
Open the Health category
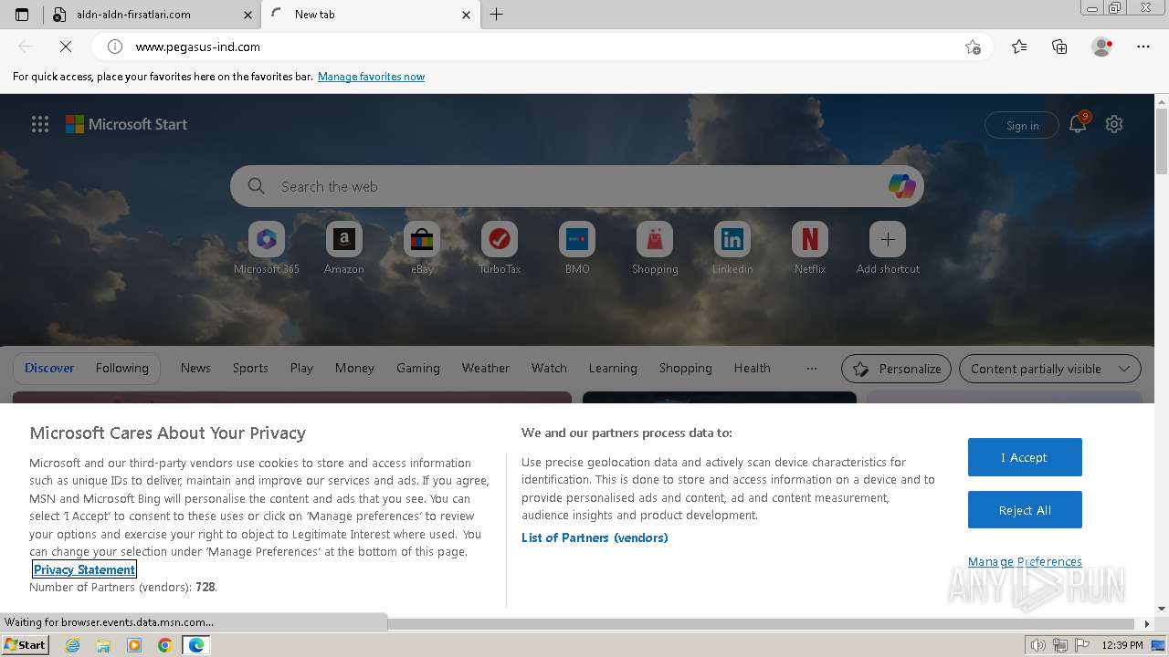click(x=752, y=368)
